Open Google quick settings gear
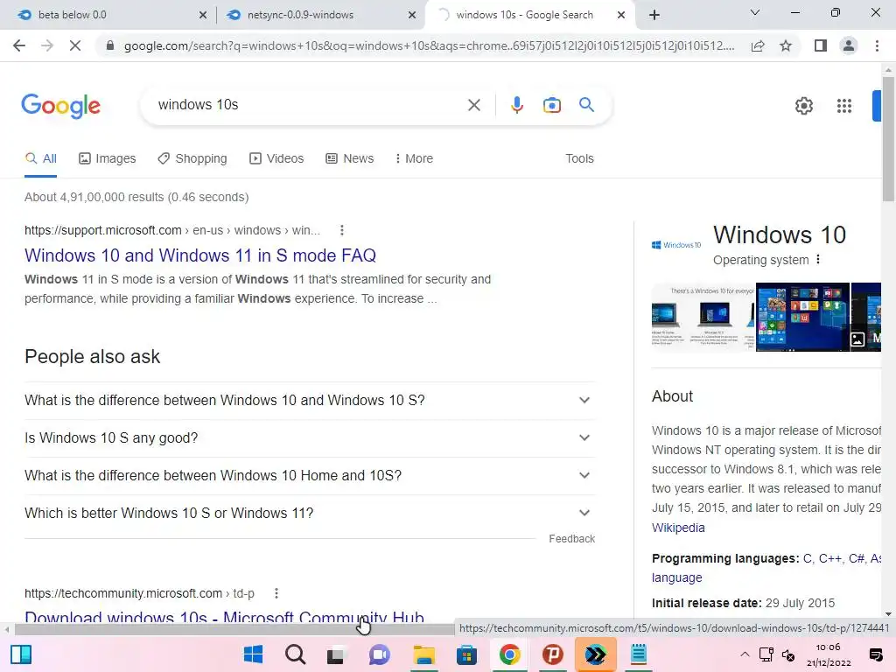 click(804, 106)
